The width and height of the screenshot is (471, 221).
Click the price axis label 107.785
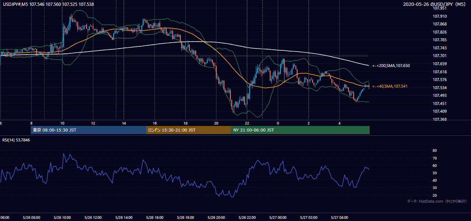coord(440,40)
